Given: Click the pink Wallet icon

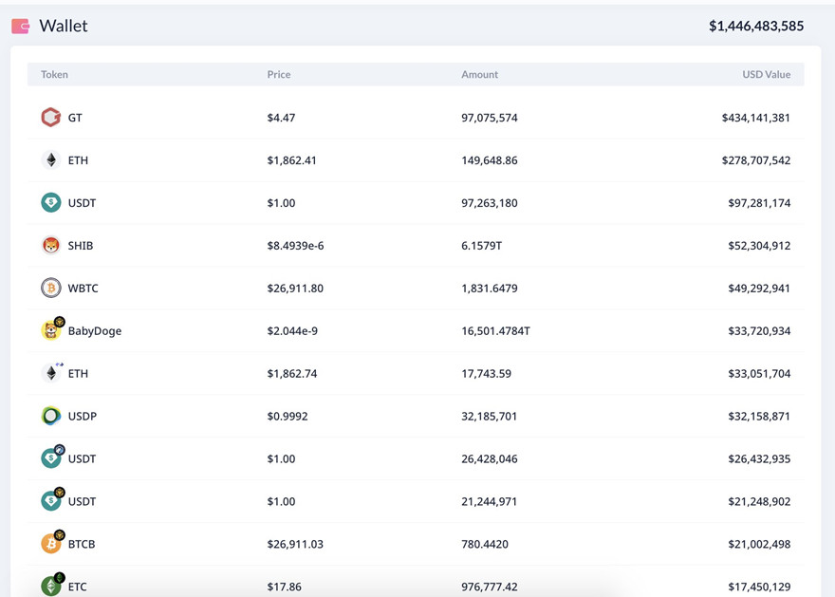Looking at the screenshot, I should pos(20,26).
